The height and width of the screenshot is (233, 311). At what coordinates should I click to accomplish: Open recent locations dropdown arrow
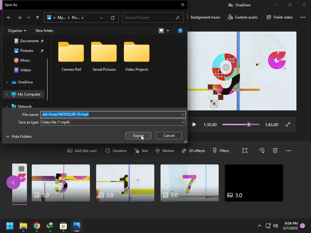click(29, 18)
